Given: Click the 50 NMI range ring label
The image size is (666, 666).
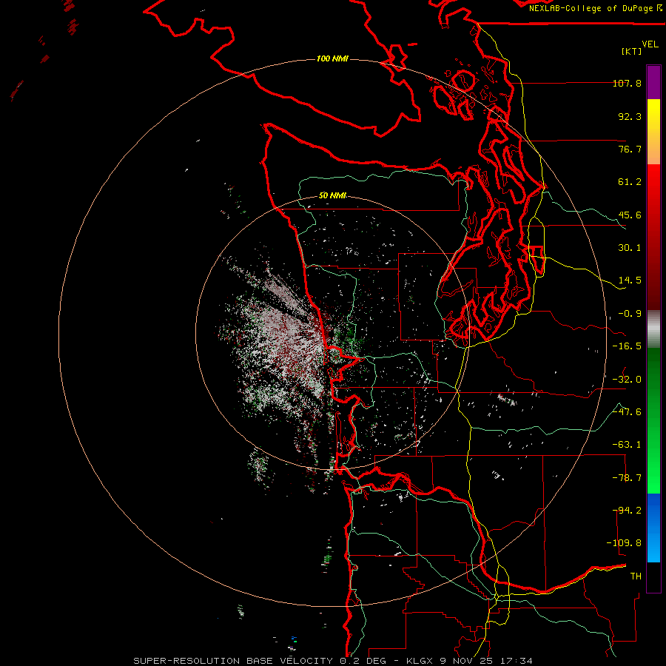Looking at the screenshot, I should coord(332,195).
